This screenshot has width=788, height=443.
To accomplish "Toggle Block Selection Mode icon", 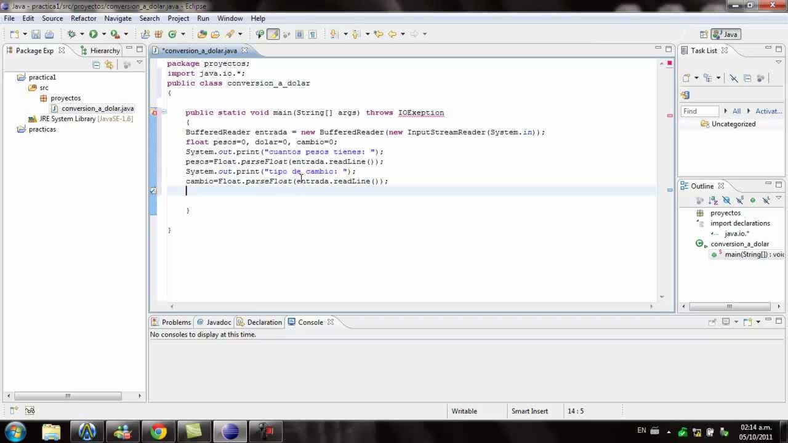I will click(299, 34).
